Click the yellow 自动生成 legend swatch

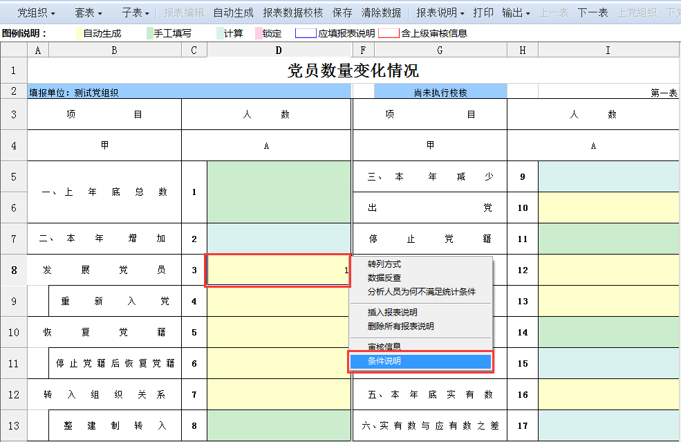[x=78, y=32]
